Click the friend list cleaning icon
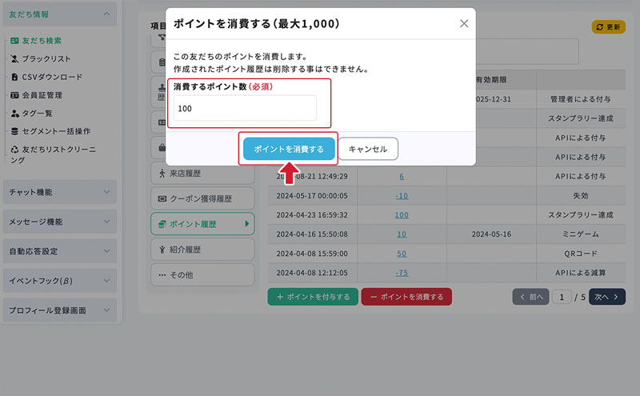640x396 pixels. 14,150
